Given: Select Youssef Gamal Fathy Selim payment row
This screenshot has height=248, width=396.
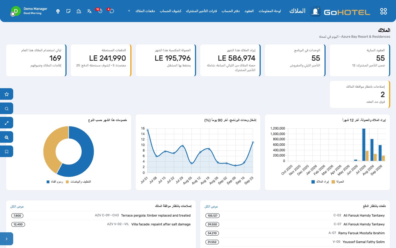Looking at the screenshot, I should pyautogui.click(x=295, y=242).
